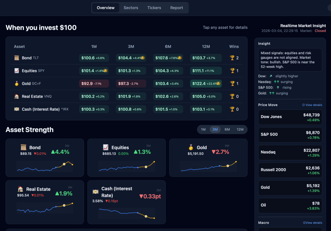Click the Gold medal icon in table
331x231 pixels.
[17, 84]
